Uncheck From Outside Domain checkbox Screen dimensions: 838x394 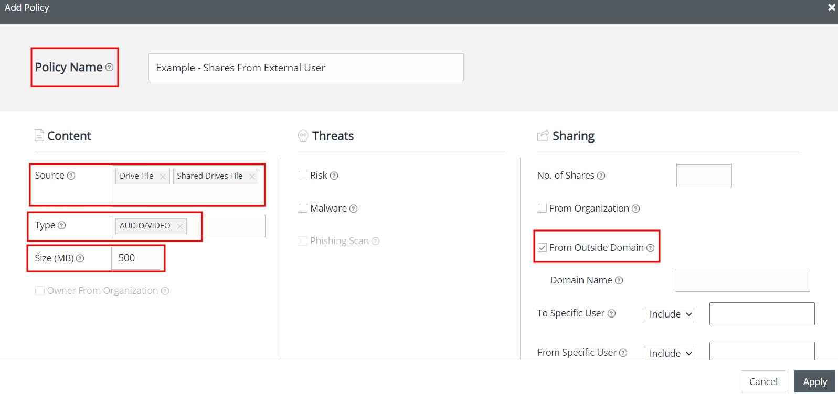[543, 248]
